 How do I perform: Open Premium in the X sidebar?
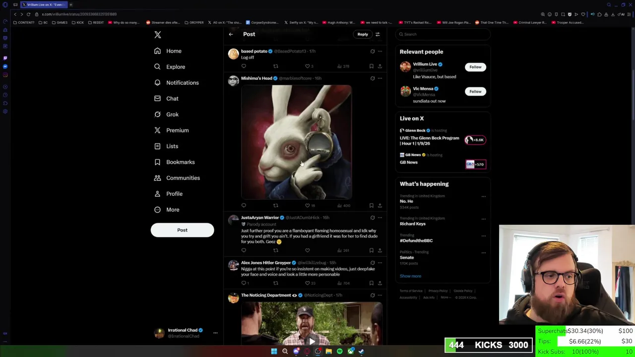pyautogui.click(x=171, y=130)
